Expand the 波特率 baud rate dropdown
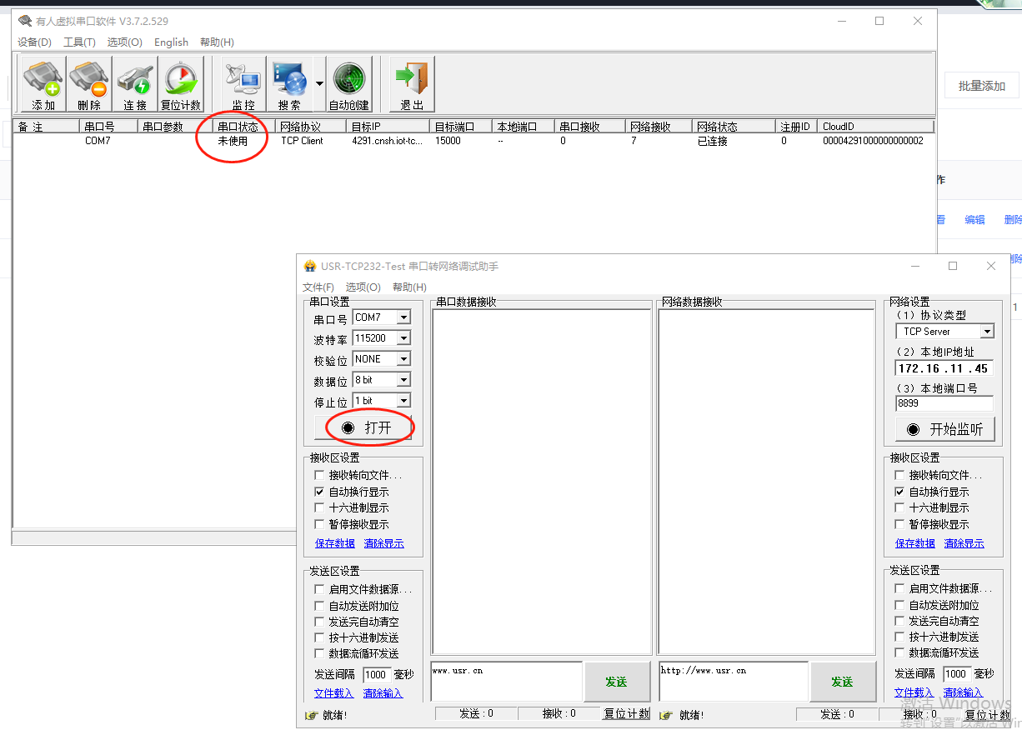 pyautogui.click(x=403, y=338)
